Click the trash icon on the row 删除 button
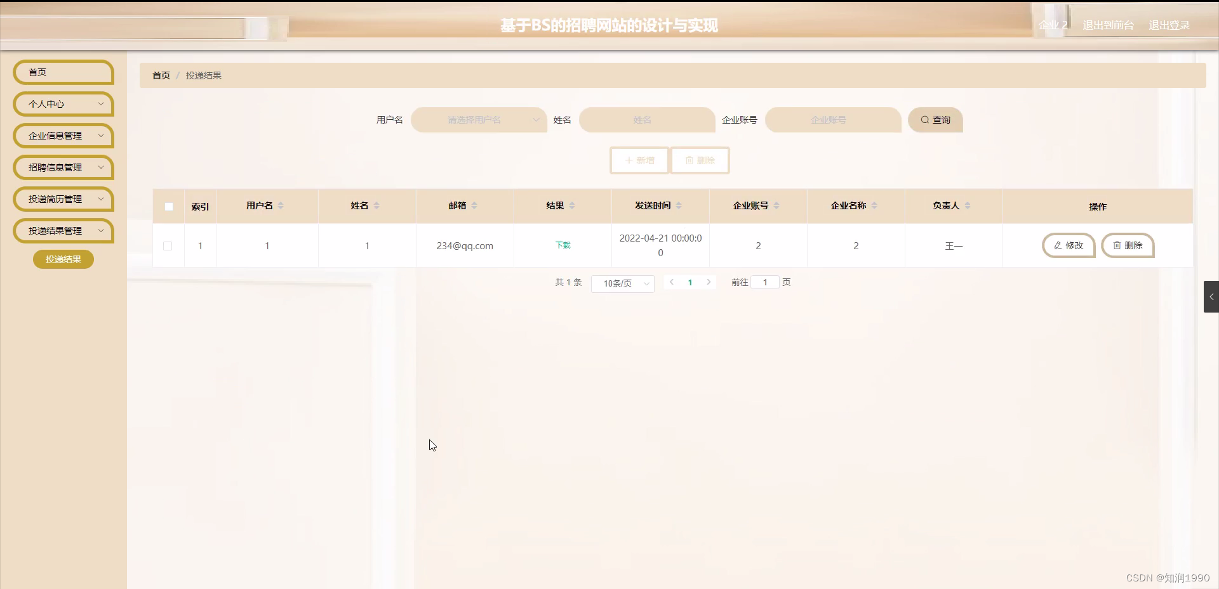Viewport: 1219px width, 589px height. [x=1116, y=246]
